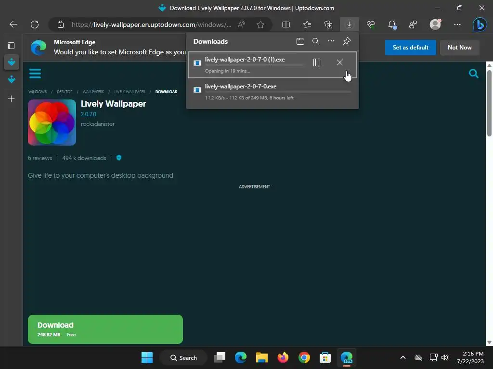
Task: Go to WALLPAPERS breadcrumb
Action: (x=93, y=92)
